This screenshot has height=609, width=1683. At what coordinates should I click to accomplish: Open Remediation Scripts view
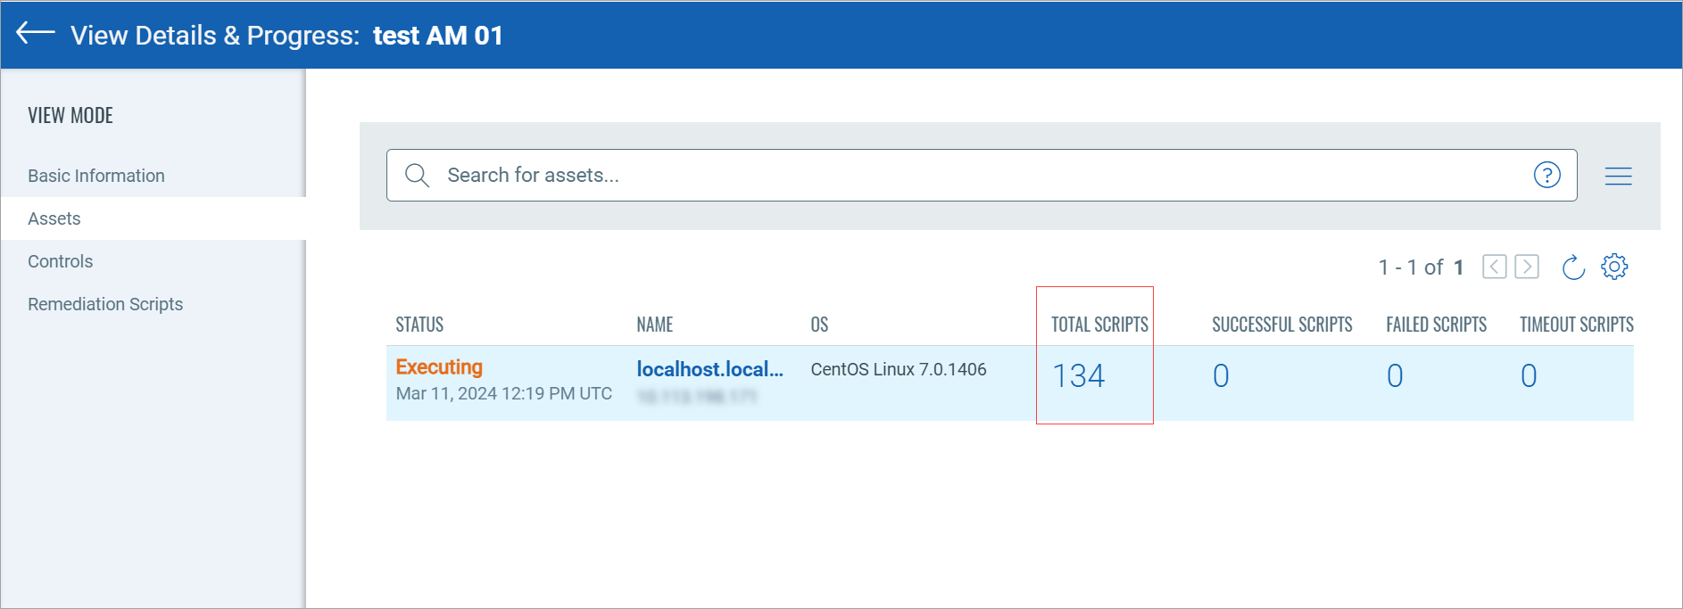point(105,304)
